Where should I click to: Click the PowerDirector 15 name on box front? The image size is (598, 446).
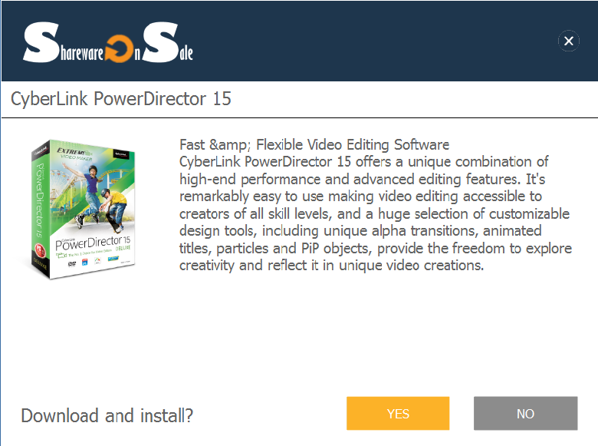[x=93, y=243]
